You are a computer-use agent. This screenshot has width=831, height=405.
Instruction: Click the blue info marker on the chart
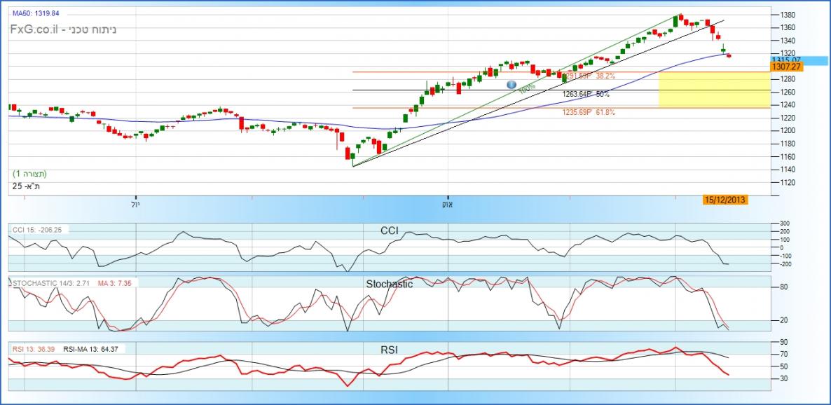tap(511, 85)
